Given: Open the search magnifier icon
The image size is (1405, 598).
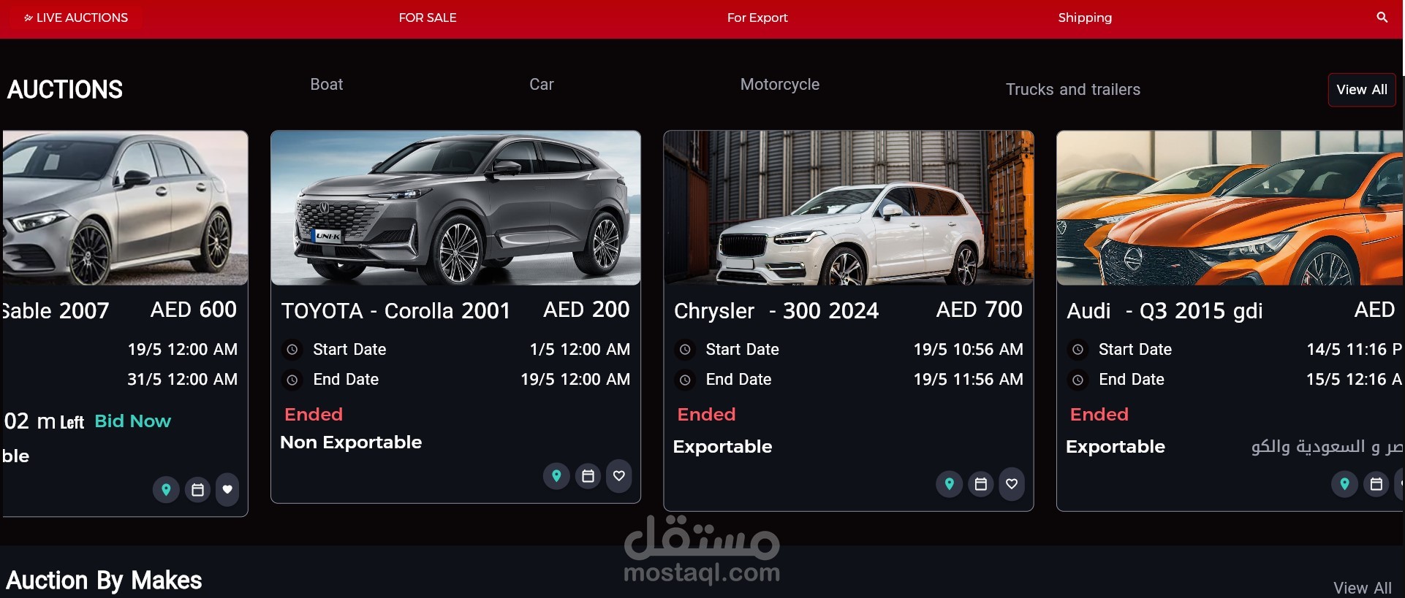Looking at the screenshot, I should (x=1382, y=17).
